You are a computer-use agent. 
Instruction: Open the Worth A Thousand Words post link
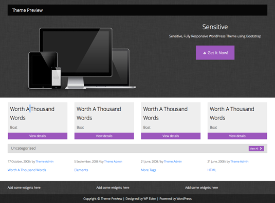click(27, 170)
